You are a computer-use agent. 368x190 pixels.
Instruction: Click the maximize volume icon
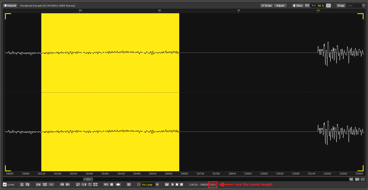coord(45,184)
